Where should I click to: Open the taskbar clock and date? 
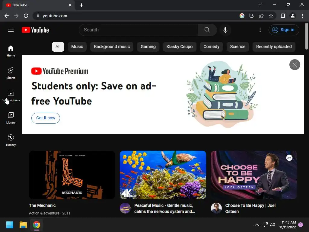pyautogui.click(x=288, y=225)
